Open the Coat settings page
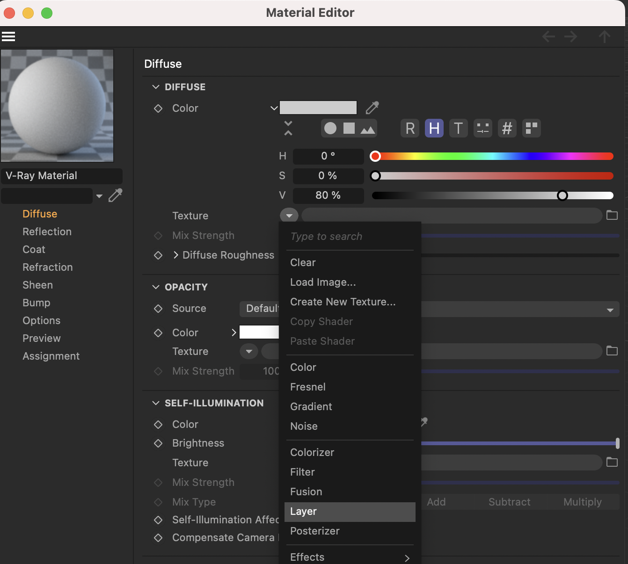628x564 pixels. [x=34, y=249]
